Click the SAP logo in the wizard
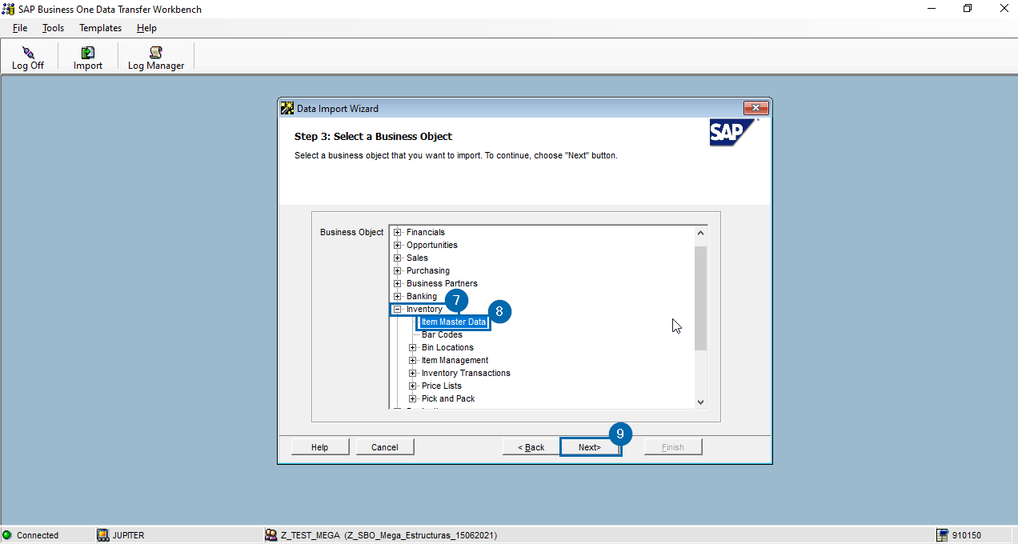The height and width of the screenshot is (544, 1018). coord(733,133)
